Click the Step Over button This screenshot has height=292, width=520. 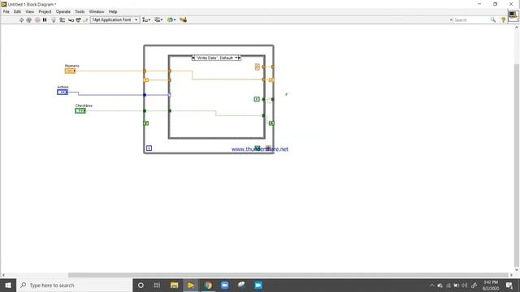click(x=78, y=19)
